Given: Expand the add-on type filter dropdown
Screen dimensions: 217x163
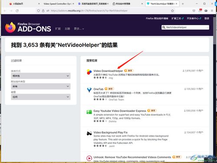Looking at the screenshot, I should coord(41,86).
